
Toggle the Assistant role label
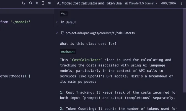68,51
